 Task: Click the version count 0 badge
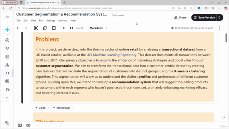click(219, 18)
